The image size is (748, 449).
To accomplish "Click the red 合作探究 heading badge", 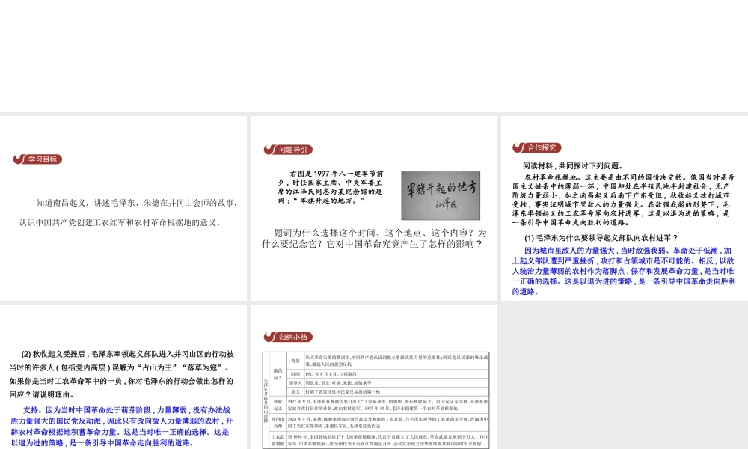I will [537, 147].
